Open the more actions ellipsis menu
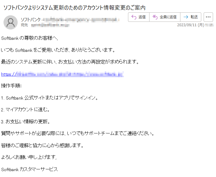The height and width of the screenshot is (177, 216). (208, 17)
